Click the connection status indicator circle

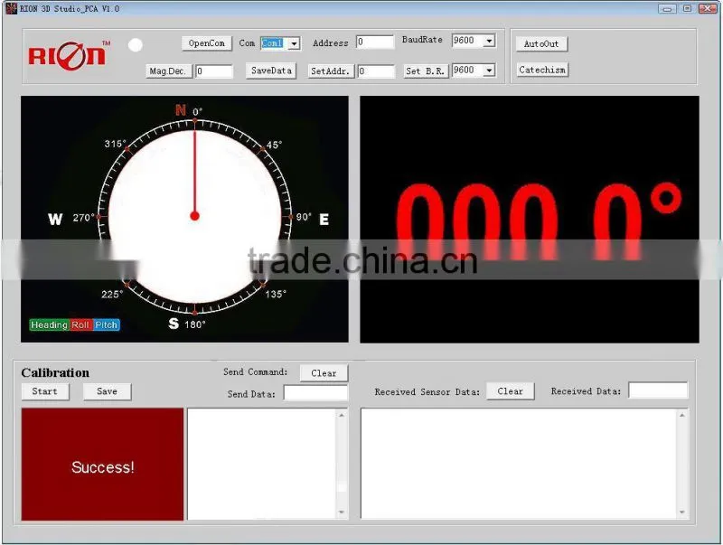click(x=135, y=45)
